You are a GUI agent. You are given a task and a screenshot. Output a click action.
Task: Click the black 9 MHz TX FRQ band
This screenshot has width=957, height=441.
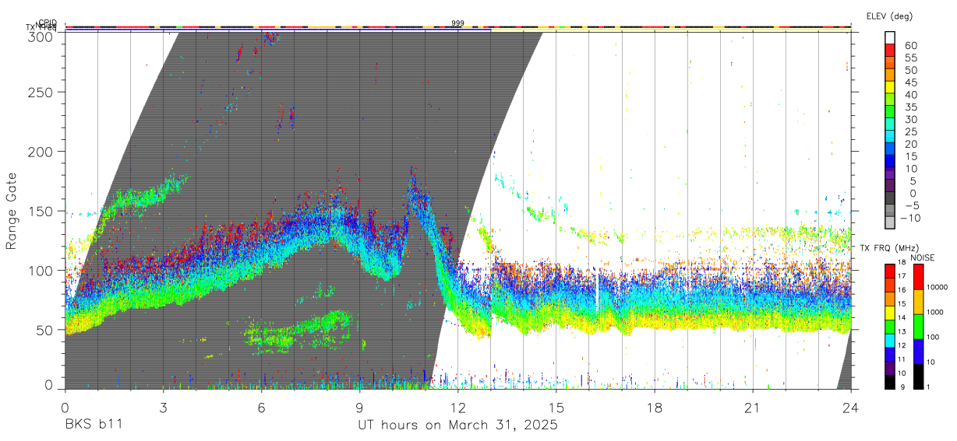click(x=890, y=382)
